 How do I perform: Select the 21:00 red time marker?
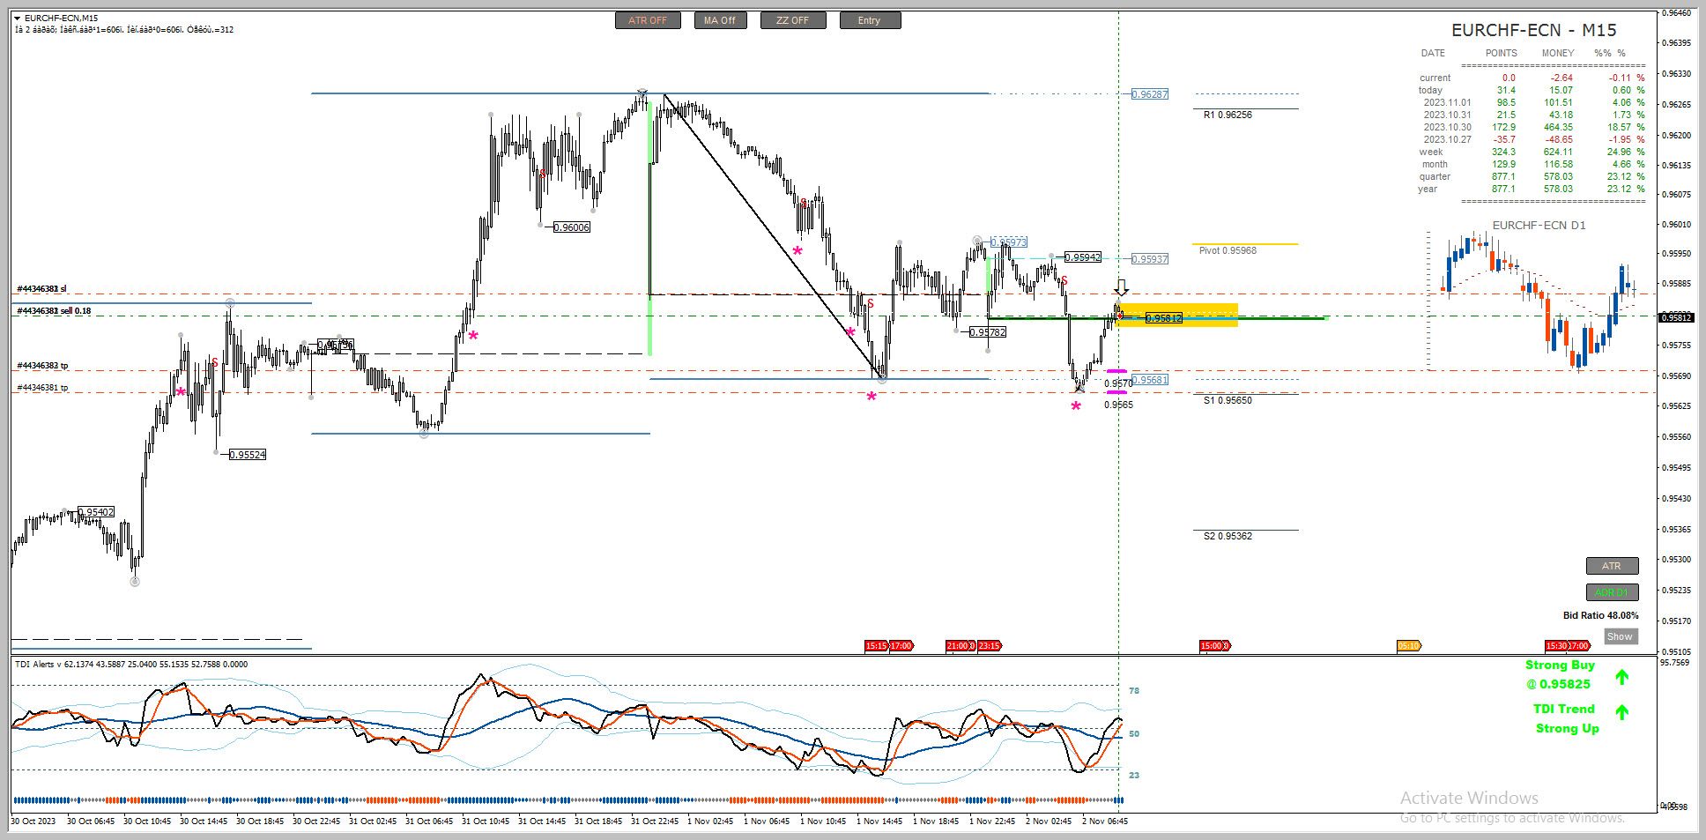959,646
